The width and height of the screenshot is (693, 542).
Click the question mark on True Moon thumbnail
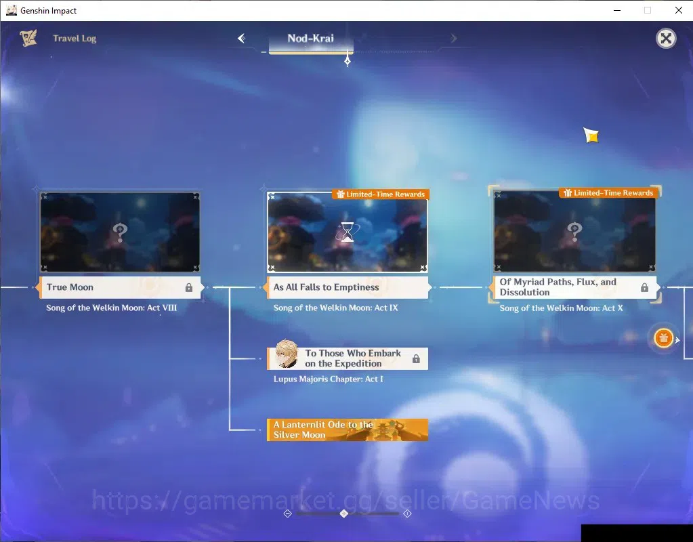(120, 232)
